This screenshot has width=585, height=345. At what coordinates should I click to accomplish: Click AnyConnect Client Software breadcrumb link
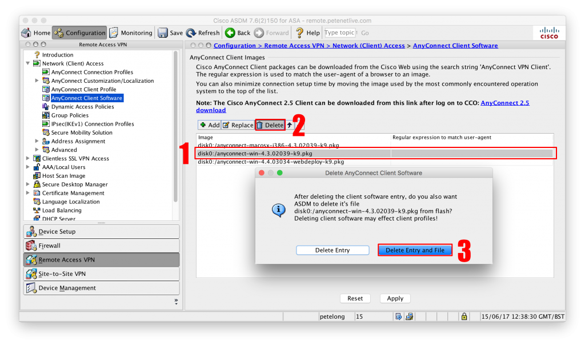pos(455,46)
